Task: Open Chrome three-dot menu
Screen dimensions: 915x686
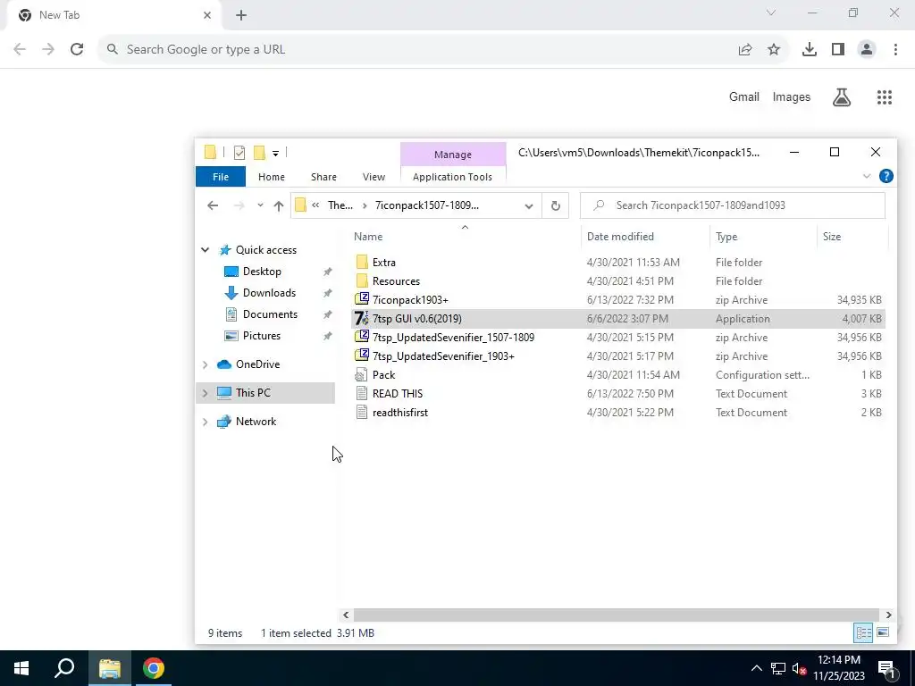Action: pos(895,50)
